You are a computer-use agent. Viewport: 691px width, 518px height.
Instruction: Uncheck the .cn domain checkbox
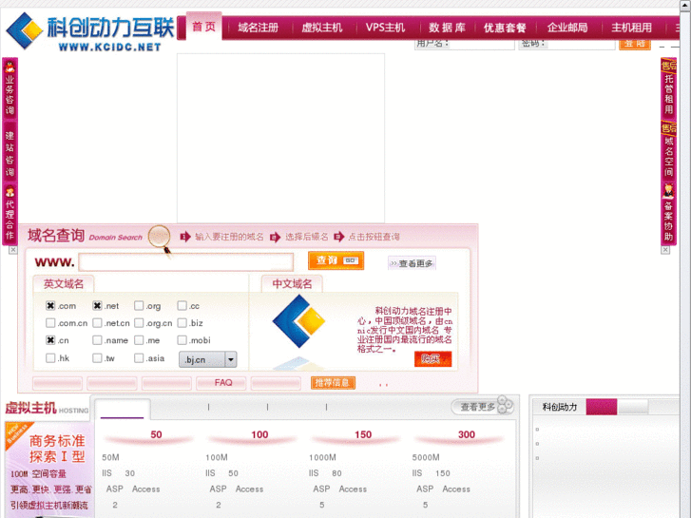50,340
